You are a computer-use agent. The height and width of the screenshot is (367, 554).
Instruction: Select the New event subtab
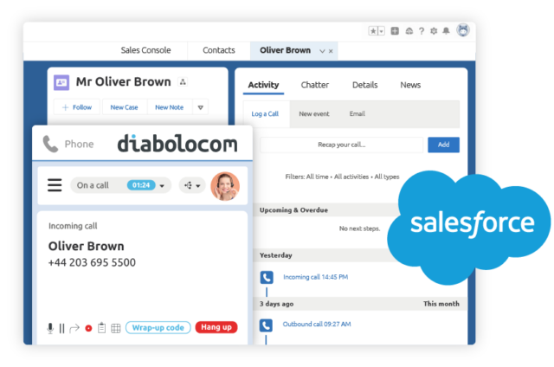[x=314, y=113]
